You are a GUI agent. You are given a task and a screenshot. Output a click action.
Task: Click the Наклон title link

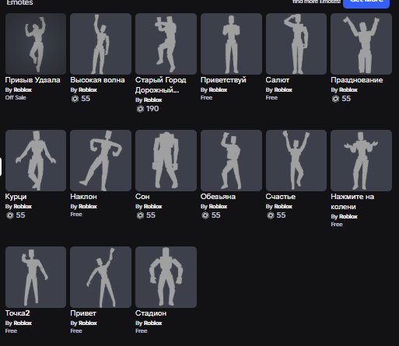click(83, 197)
